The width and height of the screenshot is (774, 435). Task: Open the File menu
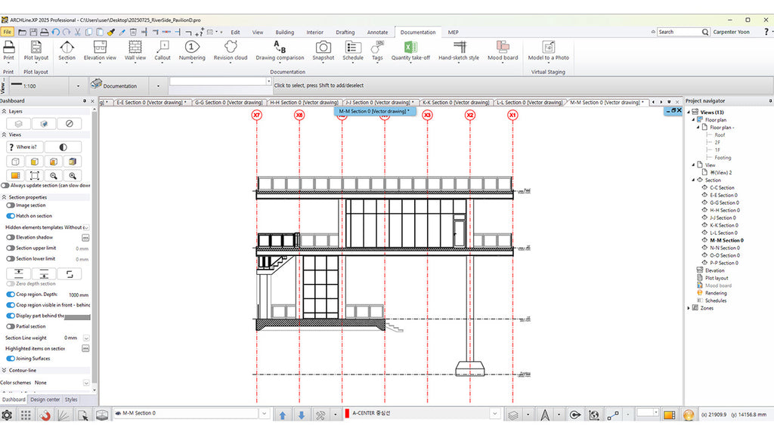point(8,32)
